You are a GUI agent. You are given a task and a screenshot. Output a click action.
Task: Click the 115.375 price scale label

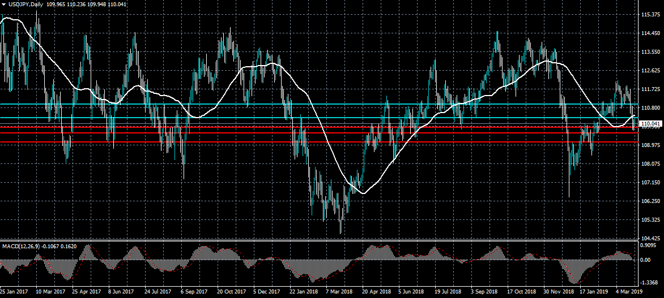point(649,15)
